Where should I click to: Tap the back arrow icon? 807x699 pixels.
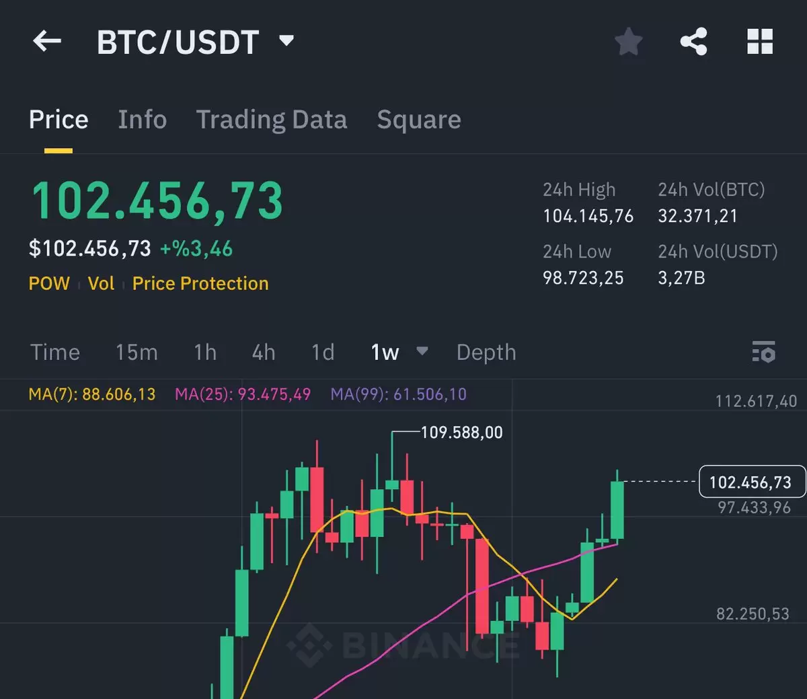pyautogui.click(x=47, y=41)
